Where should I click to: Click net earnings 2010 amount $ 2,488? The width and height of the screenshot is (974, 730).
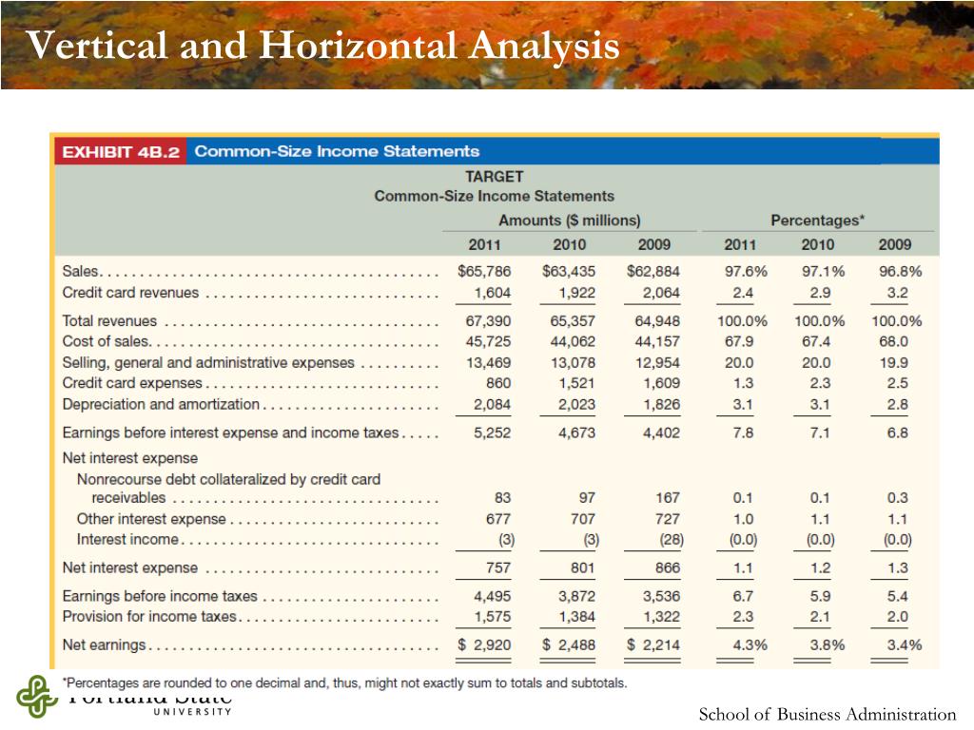pos(569,645)
